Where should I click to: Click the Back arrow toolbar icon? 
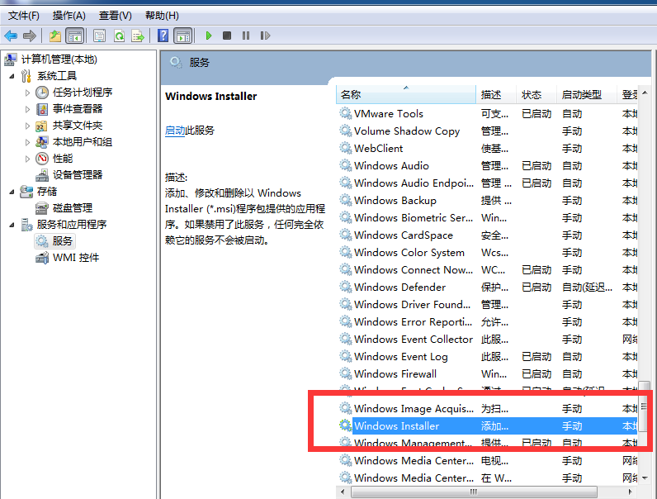click(11, 36)
